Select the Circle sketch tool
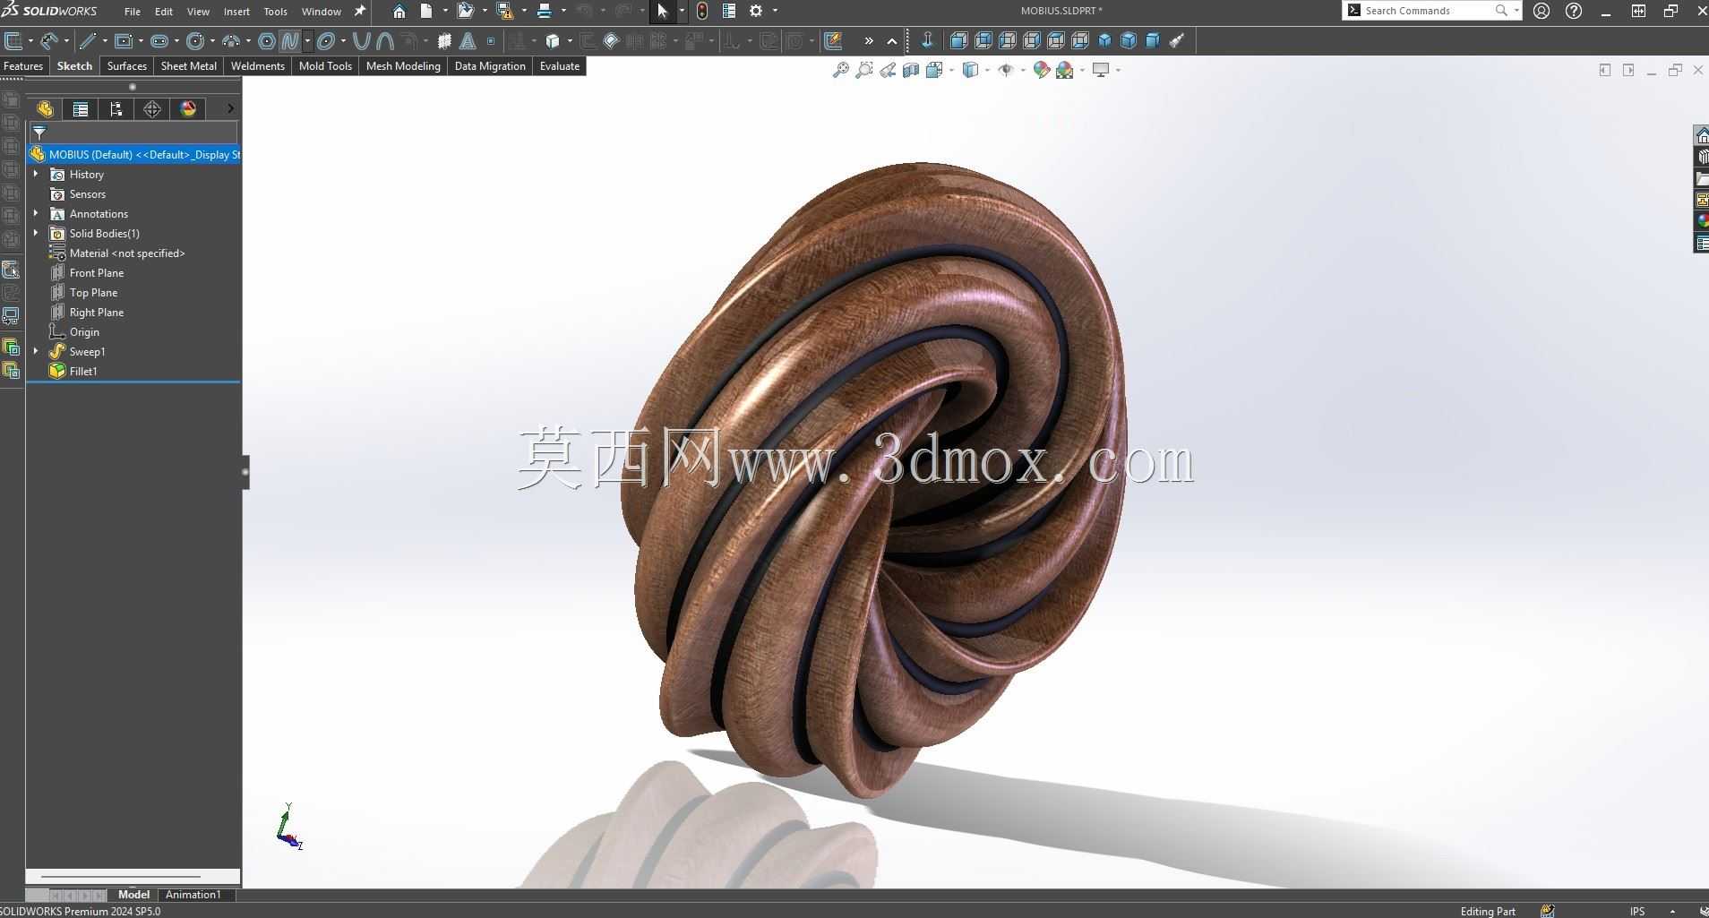This screenshot has width=1709, height=918. pyautogui.click(x=195, y=40)
